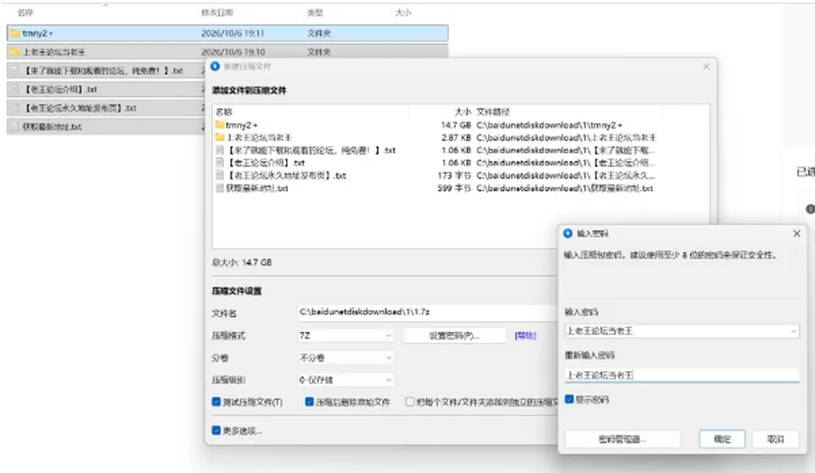Viewport: 815px width, 473px height.
Task: Open the 压缩级别 0-仅存储 dropdown
Action: pos(346,380)
